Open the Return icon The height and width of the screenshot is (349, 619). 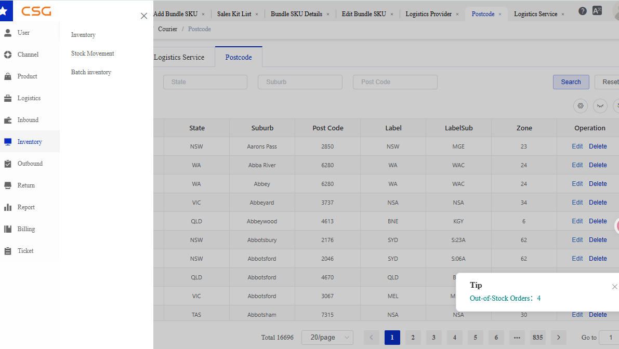coord(8,185)
